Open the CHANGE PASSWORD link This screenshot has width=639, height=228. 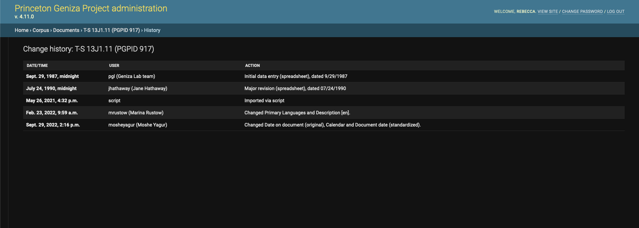click(x=582, y=12)
